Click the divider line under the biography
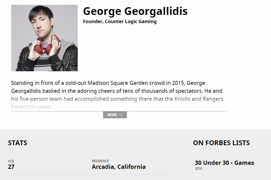Viewport: 271px width, 180px height. (119, 111)
